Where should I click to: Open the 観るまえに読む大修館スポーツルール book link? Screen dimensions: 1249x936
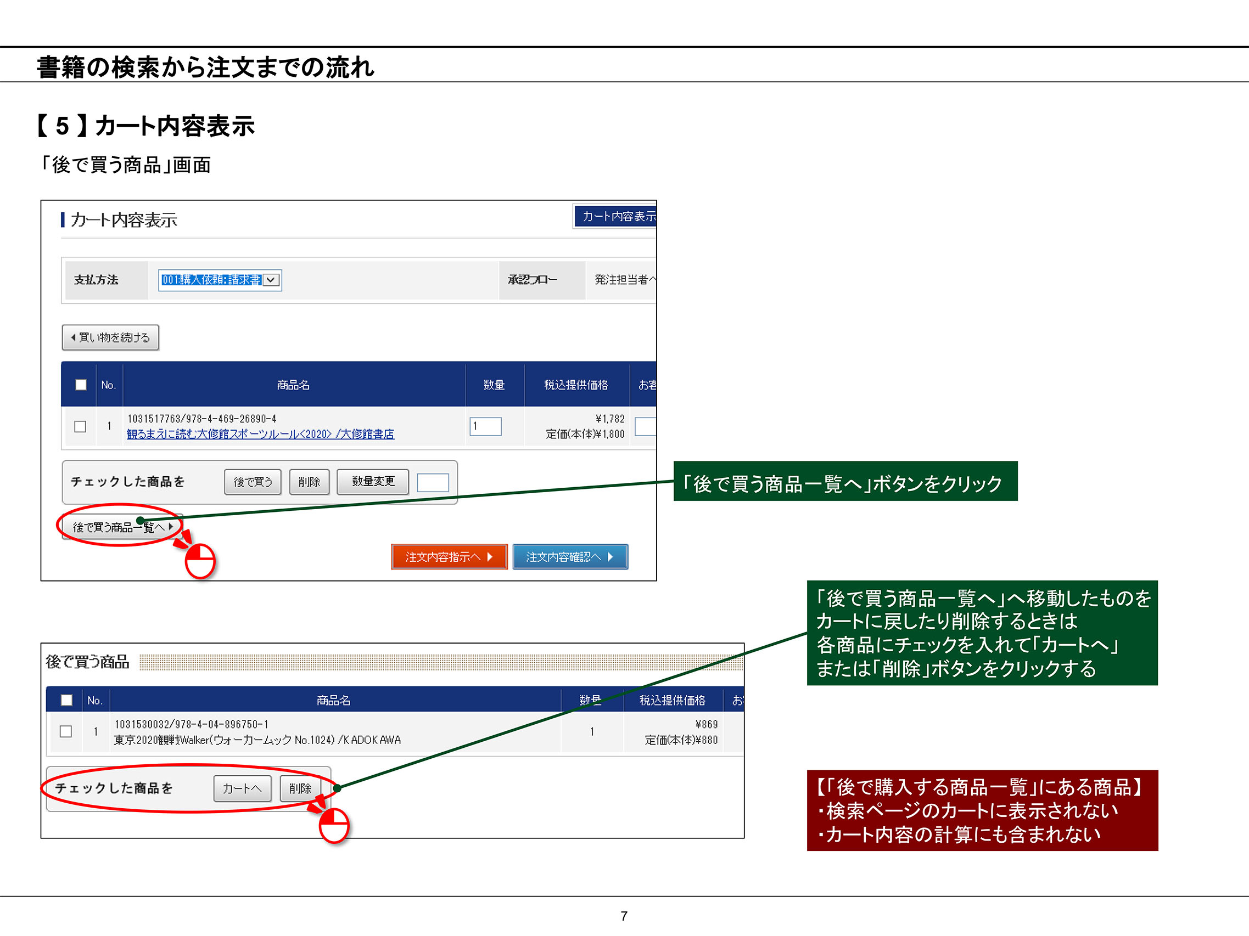click(260, 434)
